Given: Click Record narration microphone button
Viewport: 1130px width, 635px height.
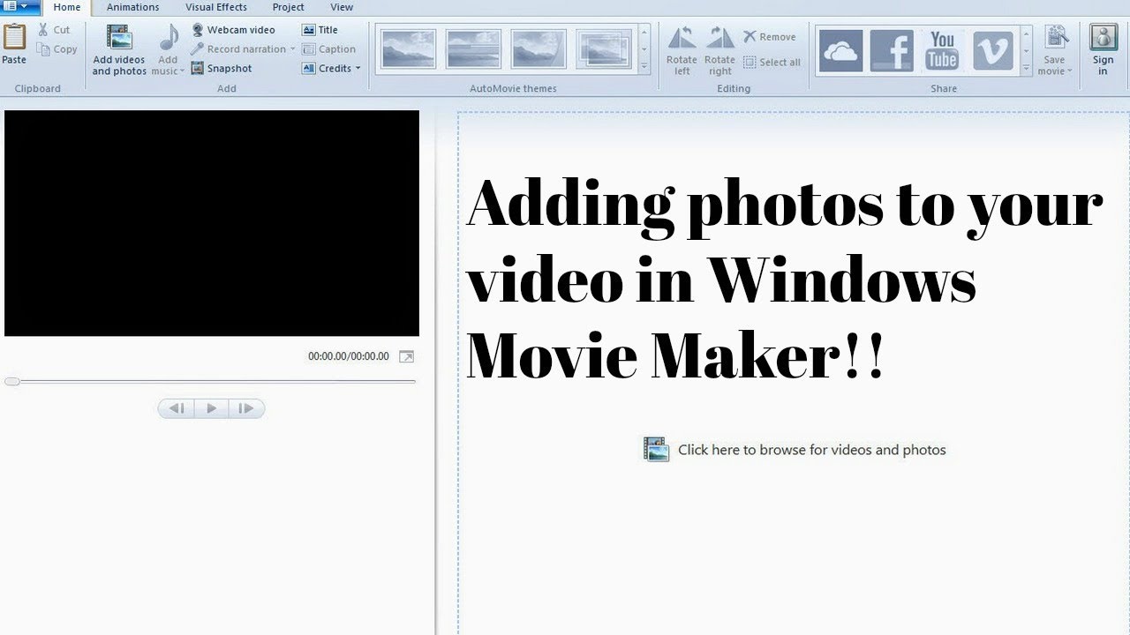Looking at the screenshot, I should point(238,49).
